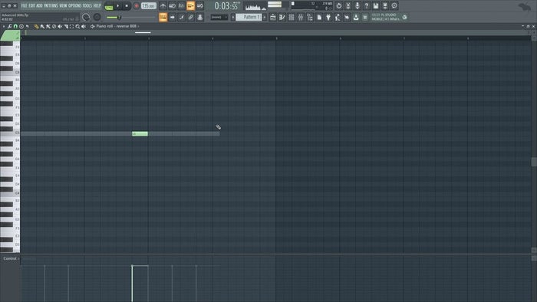The width and height of the screenshot is (537, 302).
Task: Toggle typing keyboard to piano
Action: pyautogui.click(x=163, y=17)
